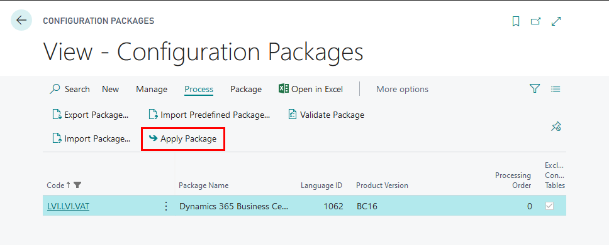Click the bookmark icon
The height and width of the screenshot is (245, 609).
(x=516, y=21)
